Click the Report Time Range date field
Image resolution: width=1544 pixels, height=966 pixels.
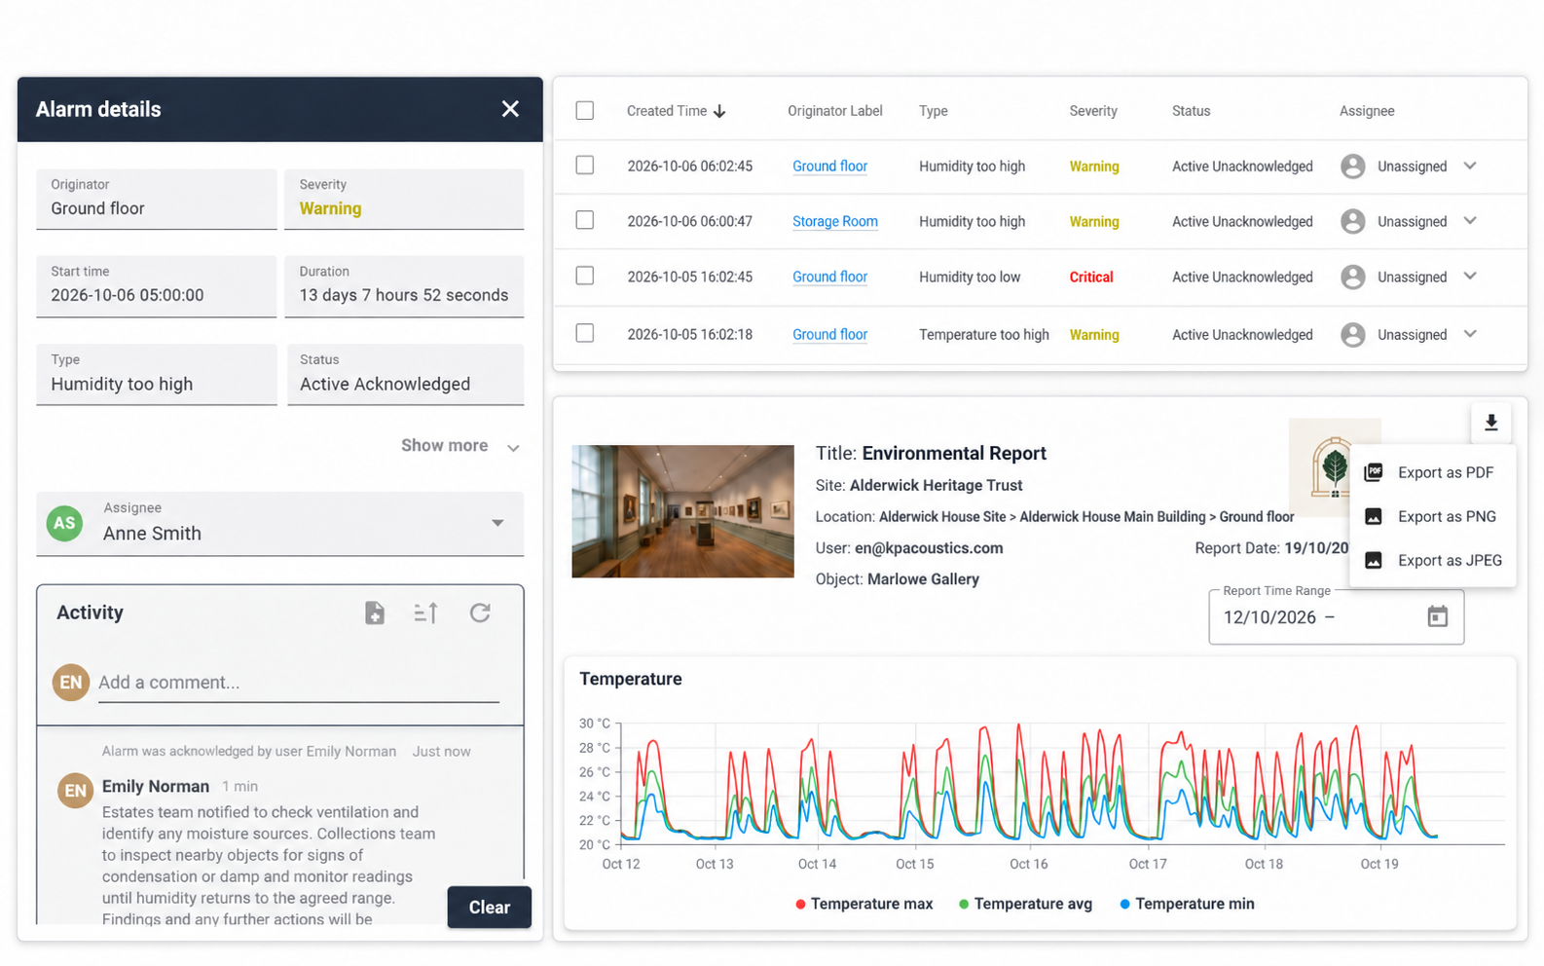(1336, 616)
